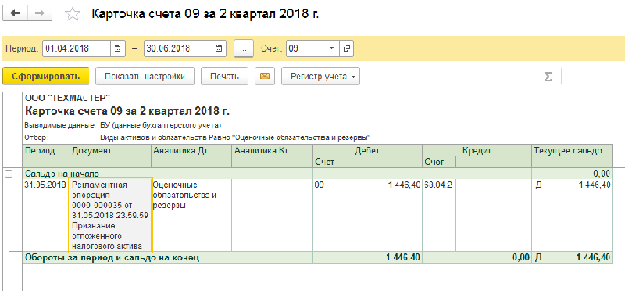Open the period selection ellipsis button
Screen dimensions: 625x291
244,48
